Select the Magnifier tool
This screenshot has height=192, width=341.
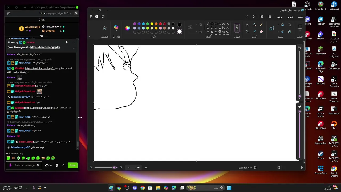[x=247, y=31]
